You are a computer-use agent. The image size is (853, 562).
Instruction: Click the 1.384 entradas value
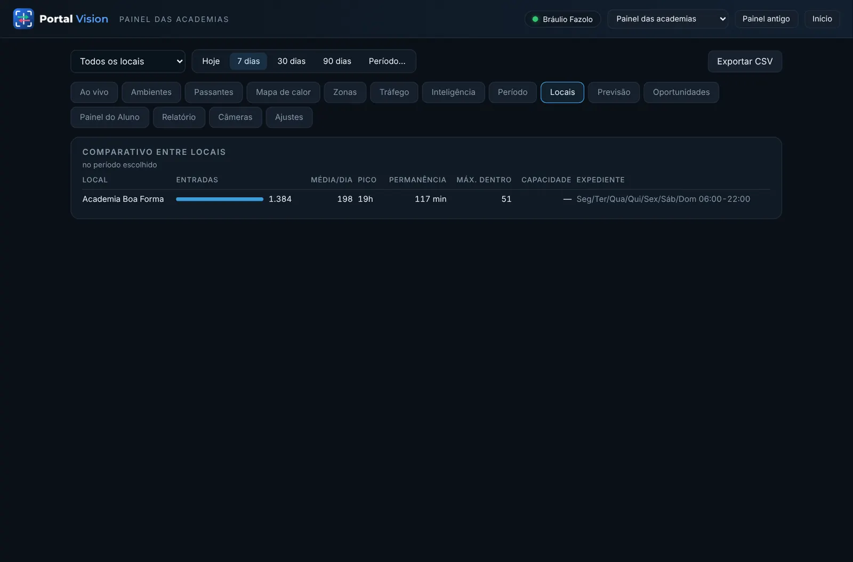click(x=280, y=199)
